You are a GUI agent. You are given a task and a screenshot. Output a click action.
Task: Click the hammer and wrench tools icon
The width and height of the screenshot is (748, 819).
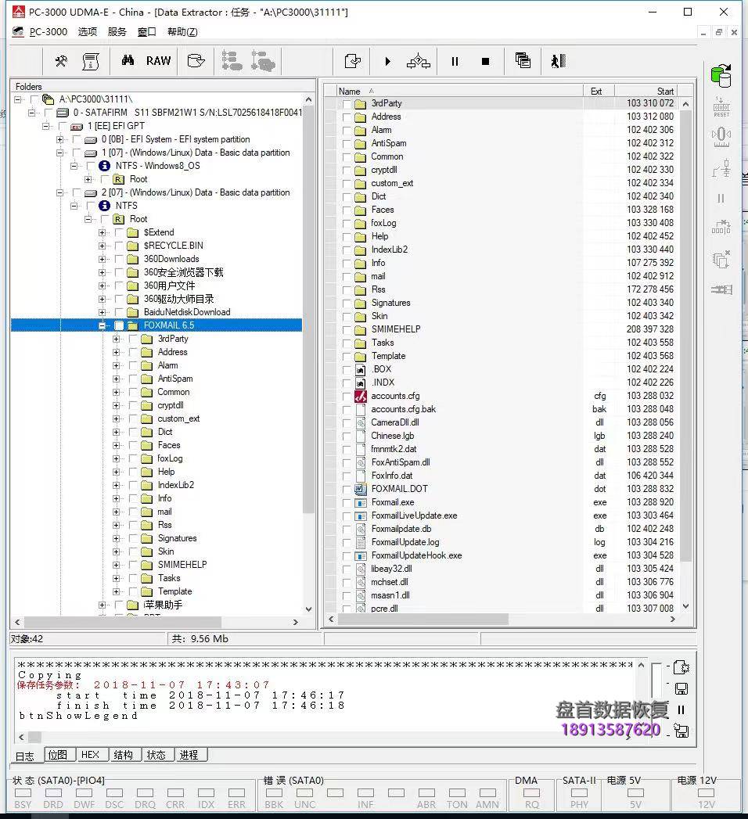click(61, 61)
